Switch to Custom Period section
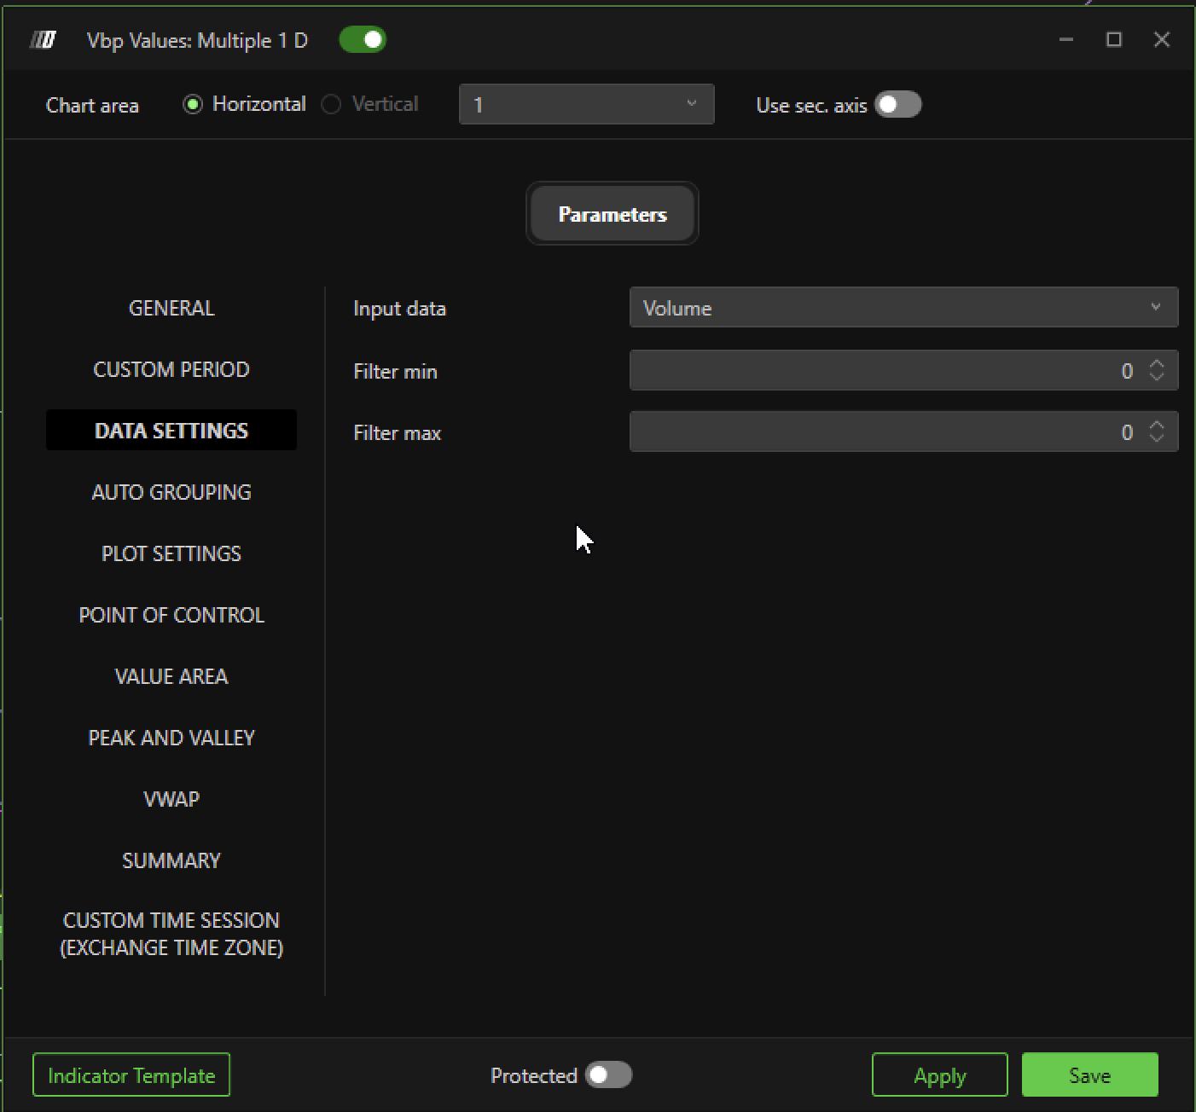Viewport: 1196px width, 1112px height. (171, 369)
